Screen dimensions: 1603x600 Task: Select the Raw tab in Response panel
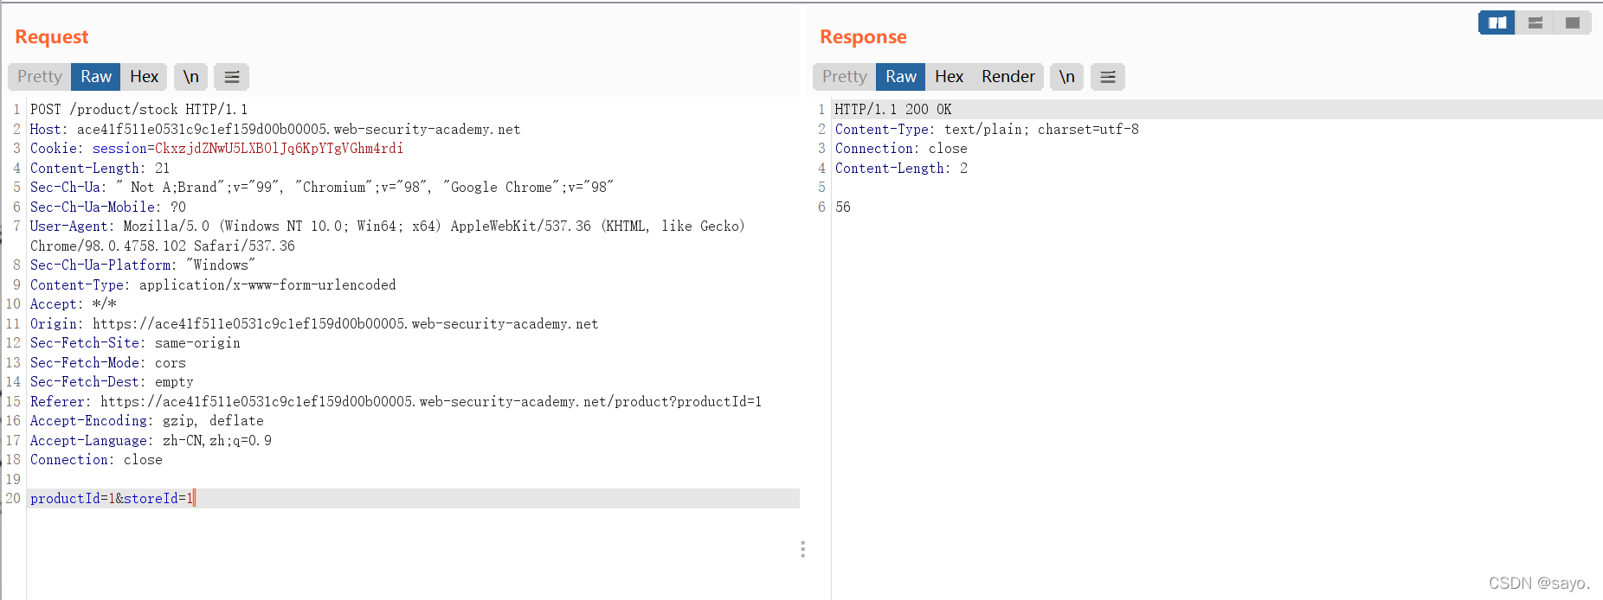(x=901, y=77)
